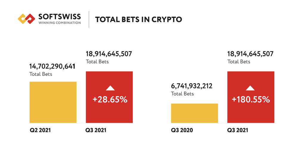Image resolution: width=305 pixels, height=152 pixels.
Task: Click the 6,741,932,212 bets value
Action: [x=192, y=86]
